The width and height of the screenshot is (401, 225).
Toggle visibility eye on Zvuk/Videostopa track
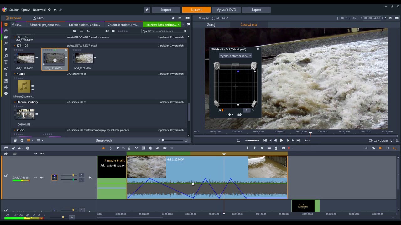tap(35, 177)
